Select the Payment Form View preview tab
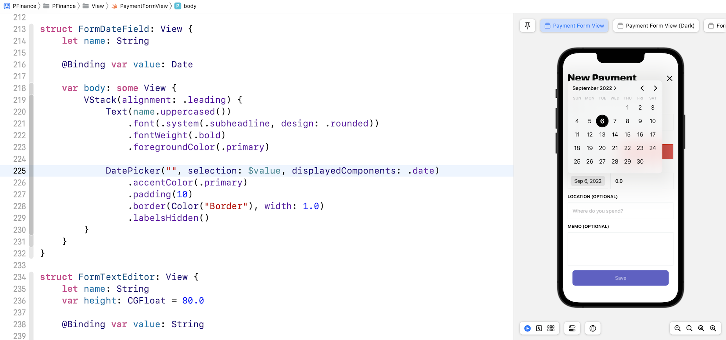The image size is (726, 340). click(x=574, y=25)
